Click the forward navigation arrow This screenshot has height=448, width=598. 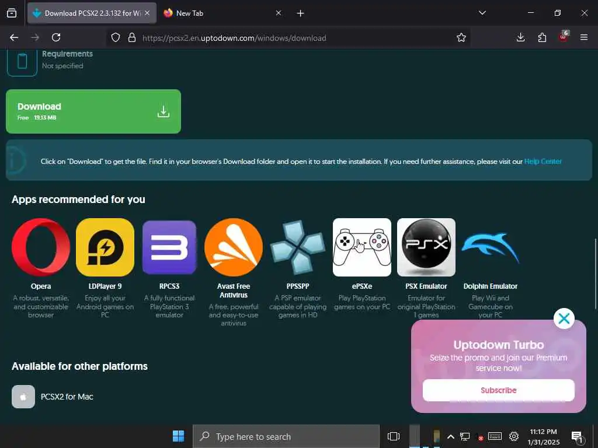click(x=35, y=37)
